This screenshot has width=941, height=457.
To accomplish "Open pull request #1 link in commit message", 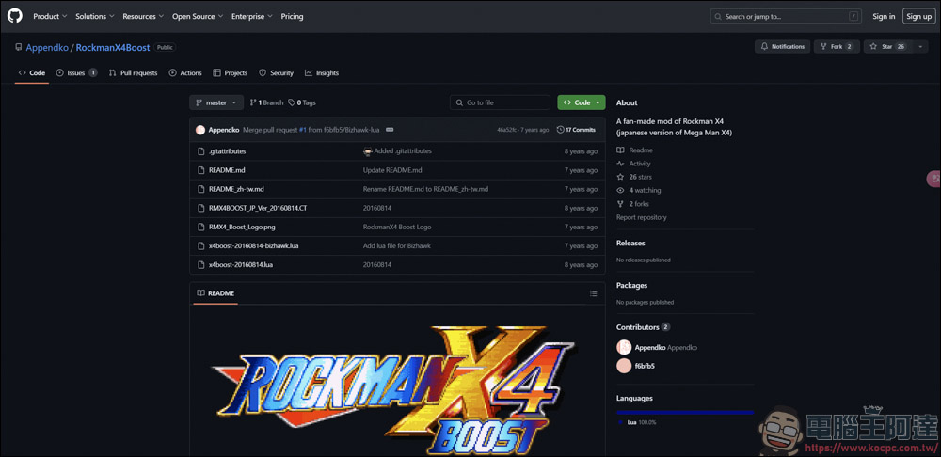I will tap(303, 130).
